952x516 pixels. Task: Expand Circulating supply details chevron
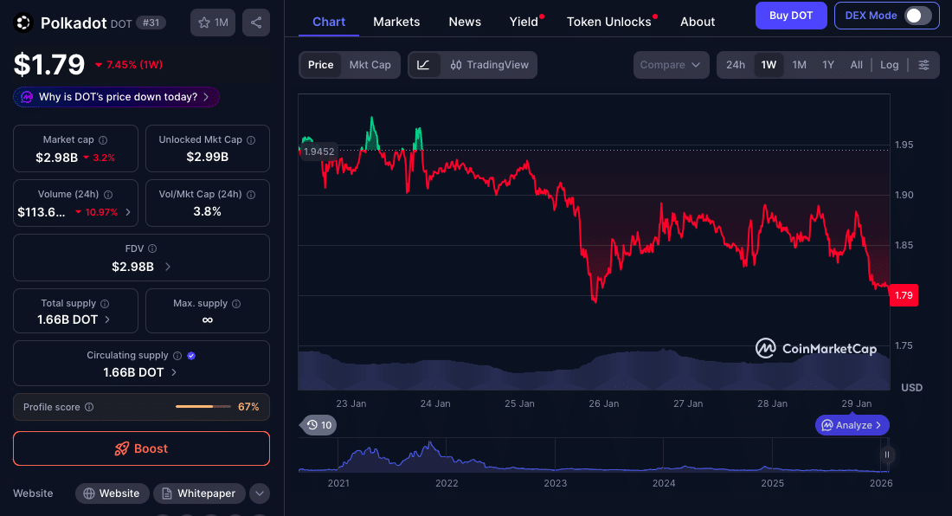pos(174,372)
